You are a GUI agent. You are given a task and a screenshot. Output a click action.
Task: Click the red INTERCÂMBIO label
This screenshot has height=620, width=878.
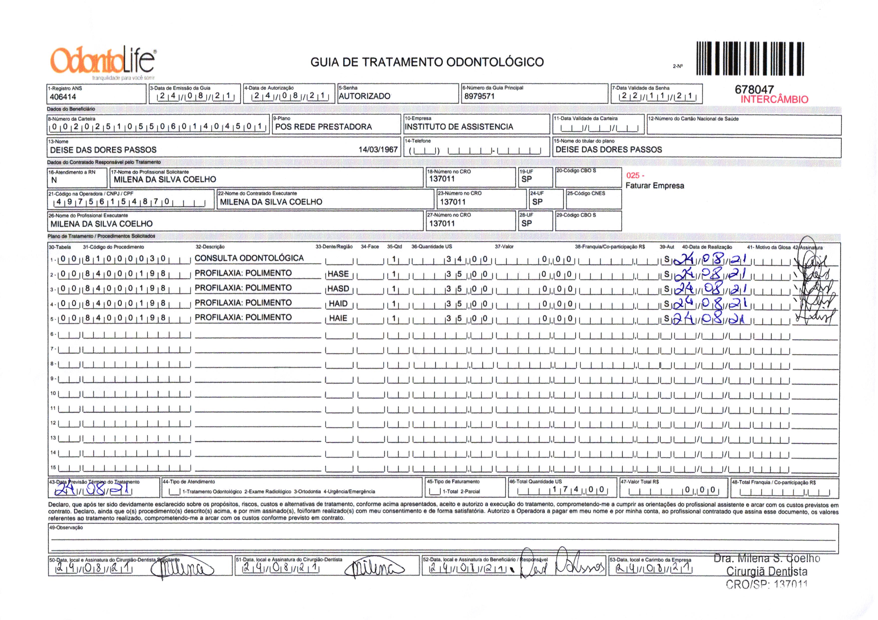tap(774, 100)
